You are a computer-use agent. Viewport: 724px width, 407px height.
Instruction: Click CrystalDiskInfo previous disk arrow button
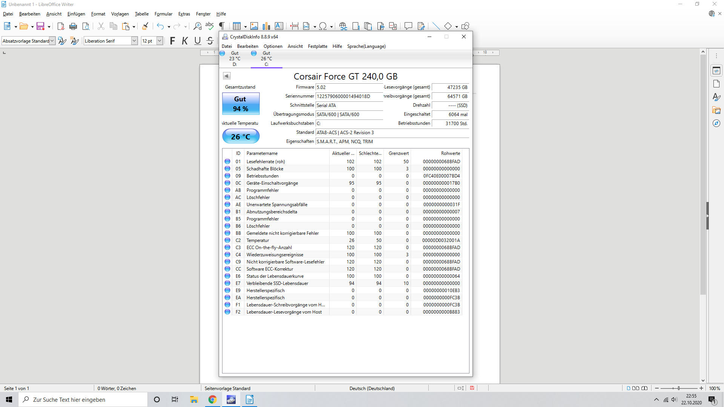[x=227, y=76]
